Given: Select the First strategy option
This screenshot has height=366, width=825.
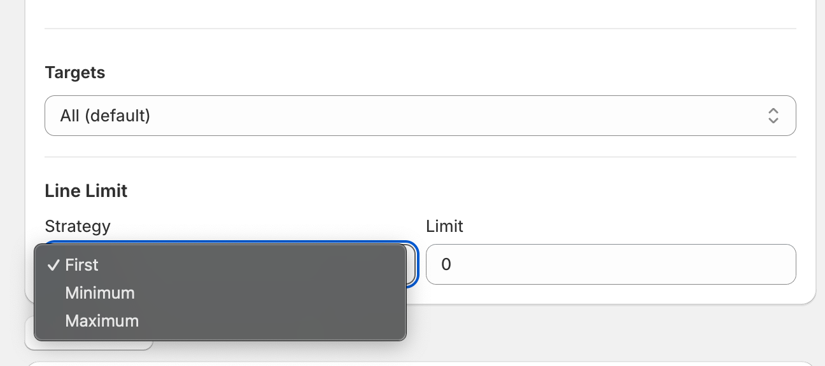Looking at the screenshot, I should (81, 265).
